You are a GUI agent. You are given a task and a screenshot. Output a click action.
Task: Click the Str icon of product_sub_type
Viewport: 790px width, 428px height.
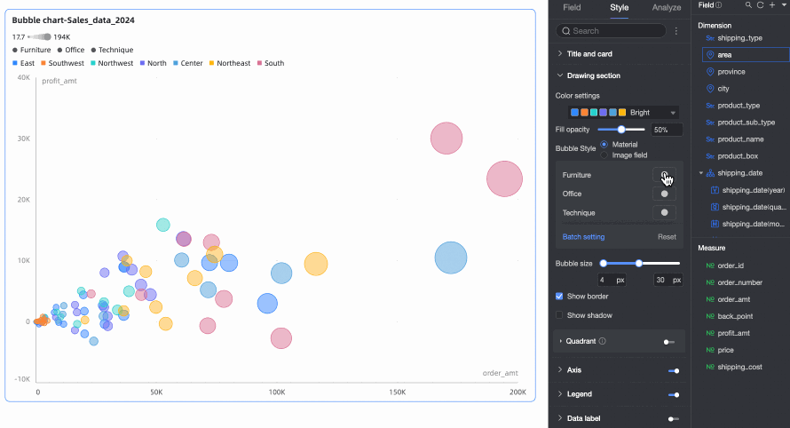tap(710, 123)
